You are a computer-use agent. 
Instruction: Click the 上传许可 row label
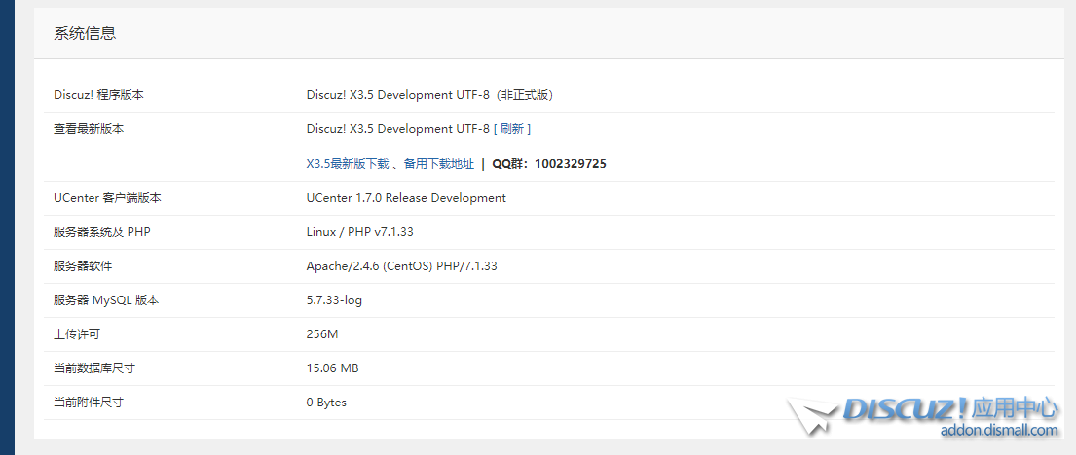coord(77,334)
